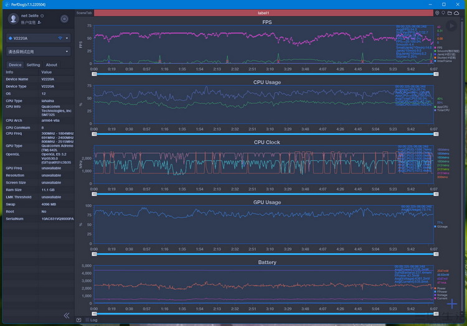Toggle the GUsage legend series
Viewport: 467px width, 326px height.
pos(441,226)
